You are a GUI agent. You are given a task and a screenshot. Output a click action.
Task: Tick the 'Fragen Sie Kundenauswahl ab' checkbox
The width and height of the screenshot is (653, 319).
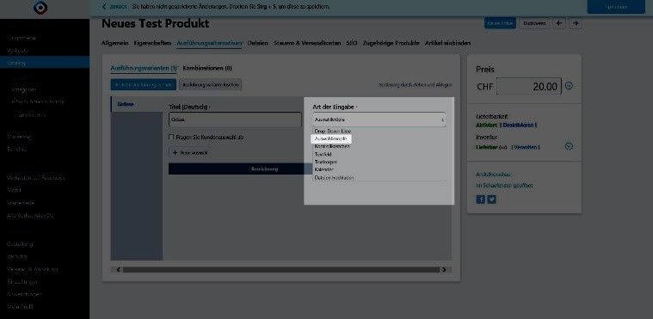(171, 137)
